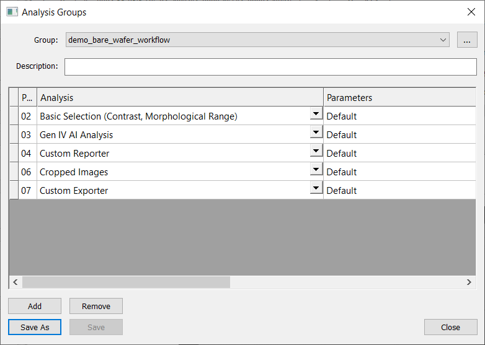Click the Save As button
Screen dimensions: 485x345
(35, 327)
